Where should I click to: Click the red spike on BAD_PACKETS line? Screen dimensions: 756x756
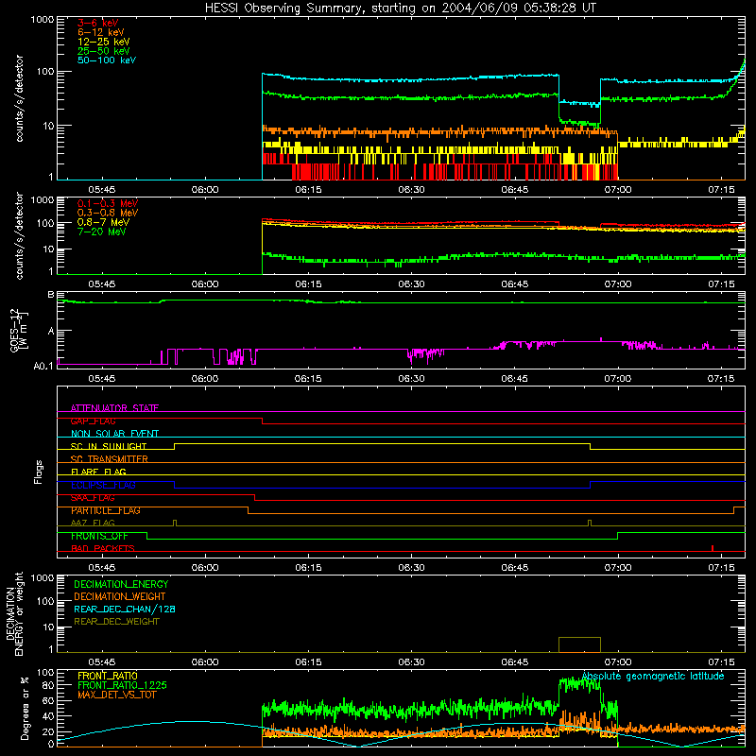[713, 548]
